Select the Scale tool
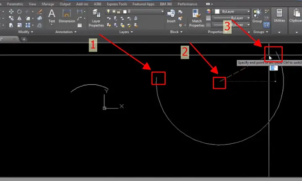The width and height of the screenshot is (302, 181). 19,25
